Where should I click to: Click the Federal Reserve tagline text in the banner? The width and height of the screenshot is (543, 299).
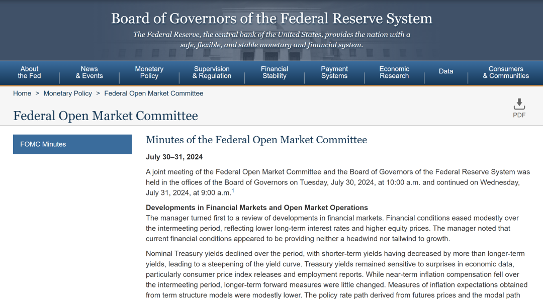click(x=272, y=40)
